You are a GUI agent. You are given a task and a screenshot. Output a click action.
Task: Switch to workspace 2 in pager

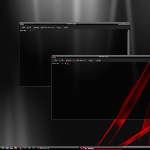tap(25, 148)
